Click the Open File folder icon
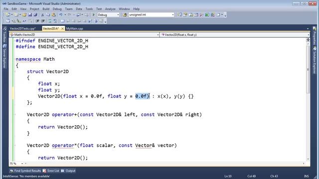 24,15
